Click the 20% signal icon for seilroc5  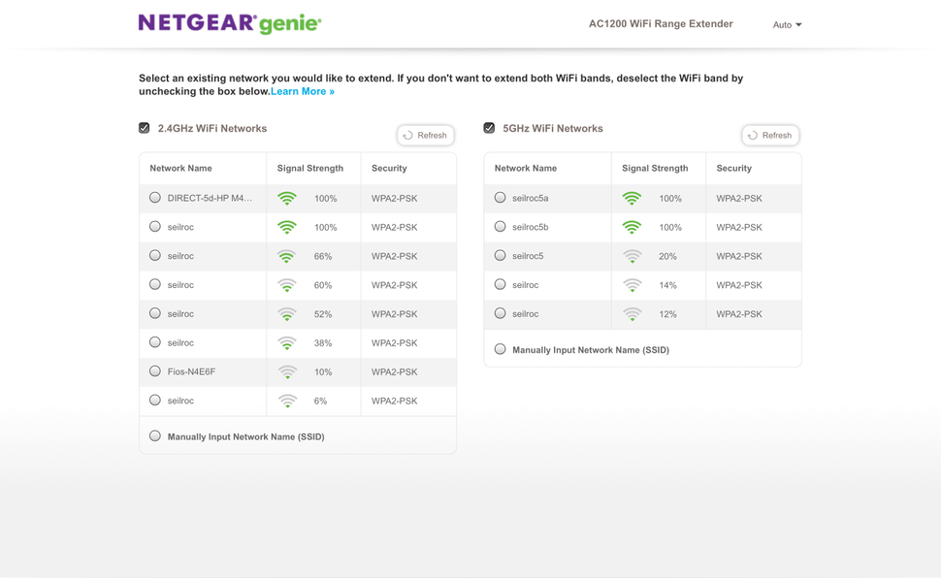(x=632, y=255)
